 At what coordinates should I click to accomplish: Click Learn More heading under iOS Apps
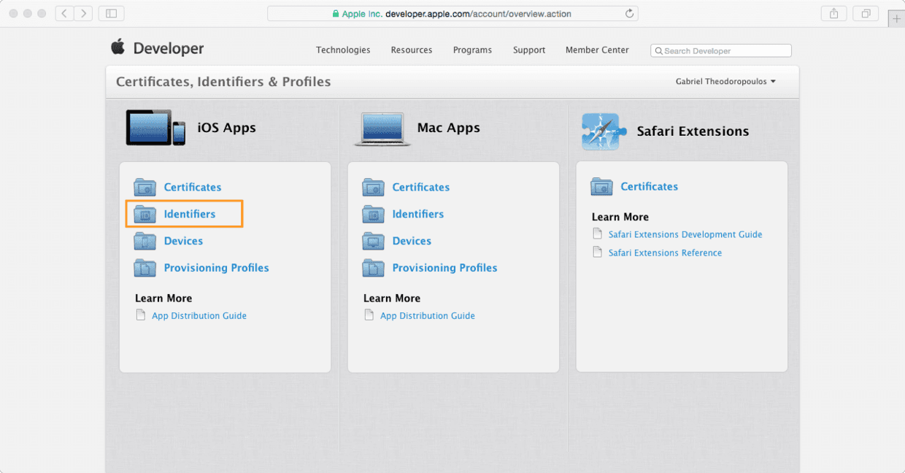coord(163,298)
